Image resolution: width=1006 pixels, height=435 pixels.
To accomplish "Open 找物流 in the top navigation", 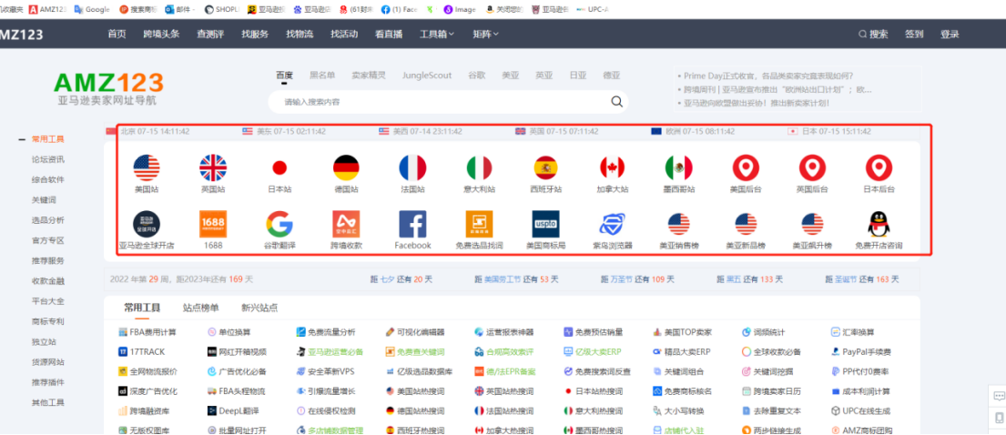I will pyautogui.click(x=300, y=34).
